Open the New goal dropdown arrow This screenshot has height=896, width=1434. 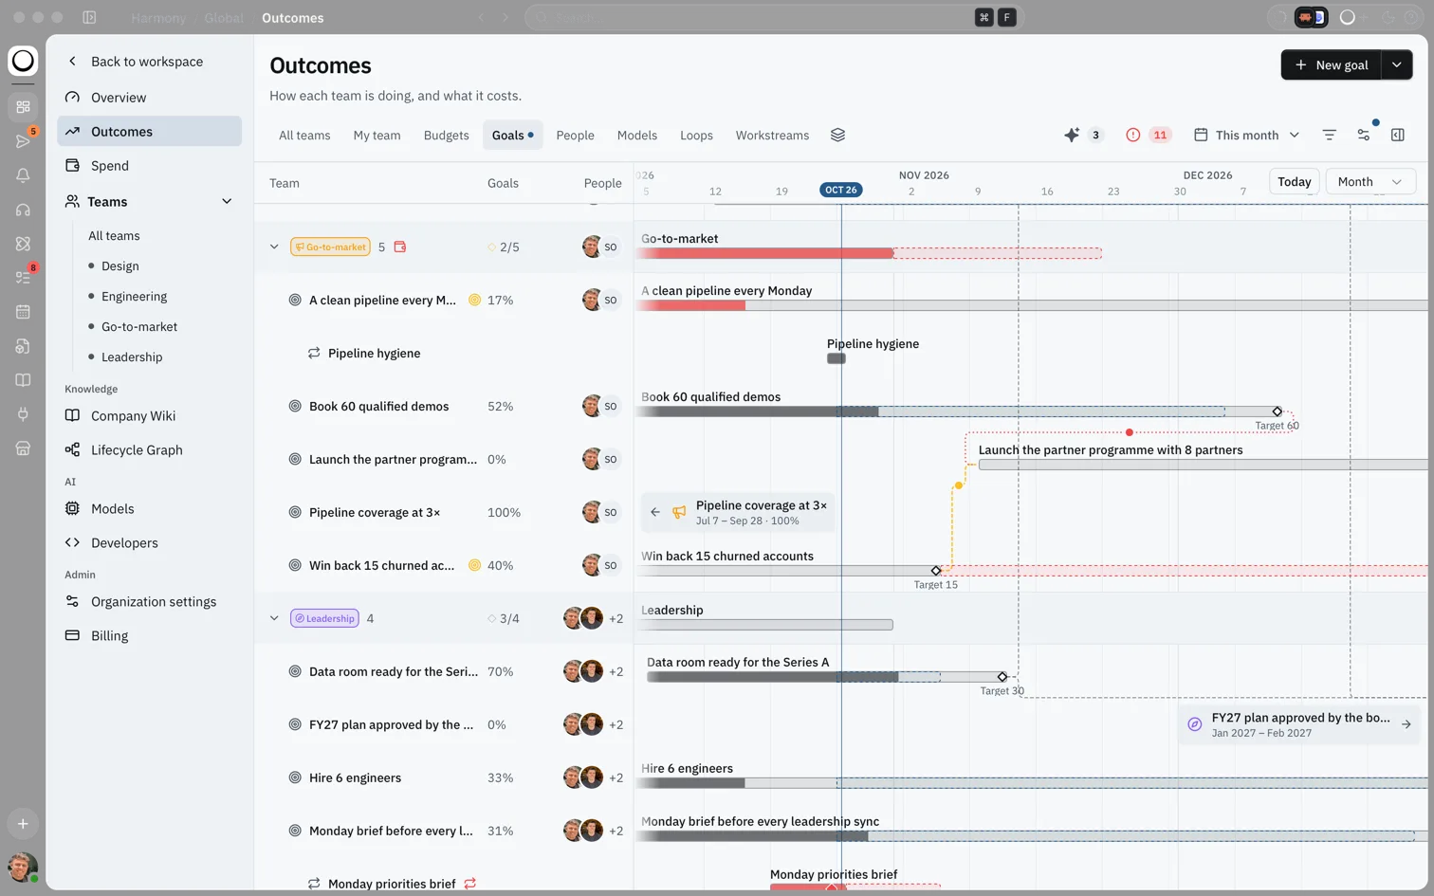(1397, 64)
